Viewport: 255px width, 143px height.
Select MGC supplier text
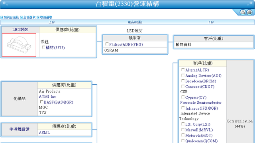tap(43, 107)
